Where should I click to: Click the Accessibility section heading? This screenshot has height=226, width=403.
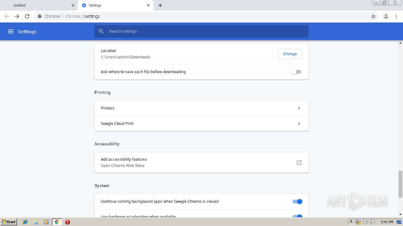pyautogui.click(x=107, y=144)
